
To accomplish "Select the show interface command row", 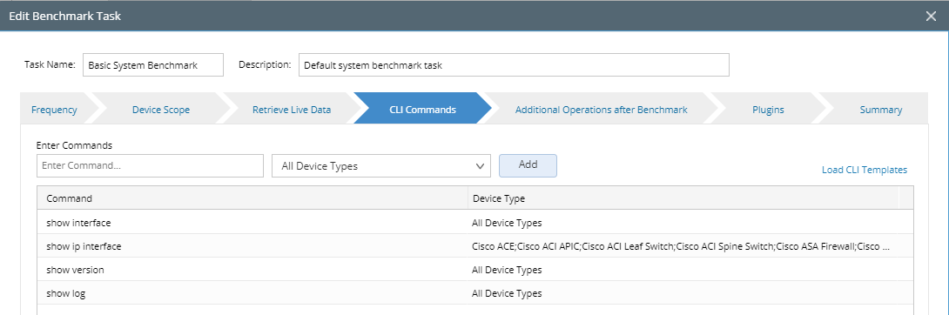I will pos(475,223).
